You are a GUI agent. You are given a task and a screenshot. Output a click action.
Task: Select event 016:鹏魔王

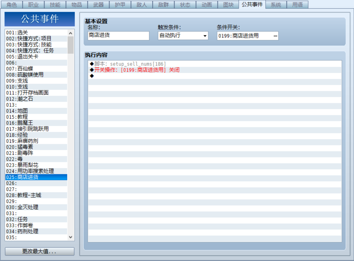36,123
